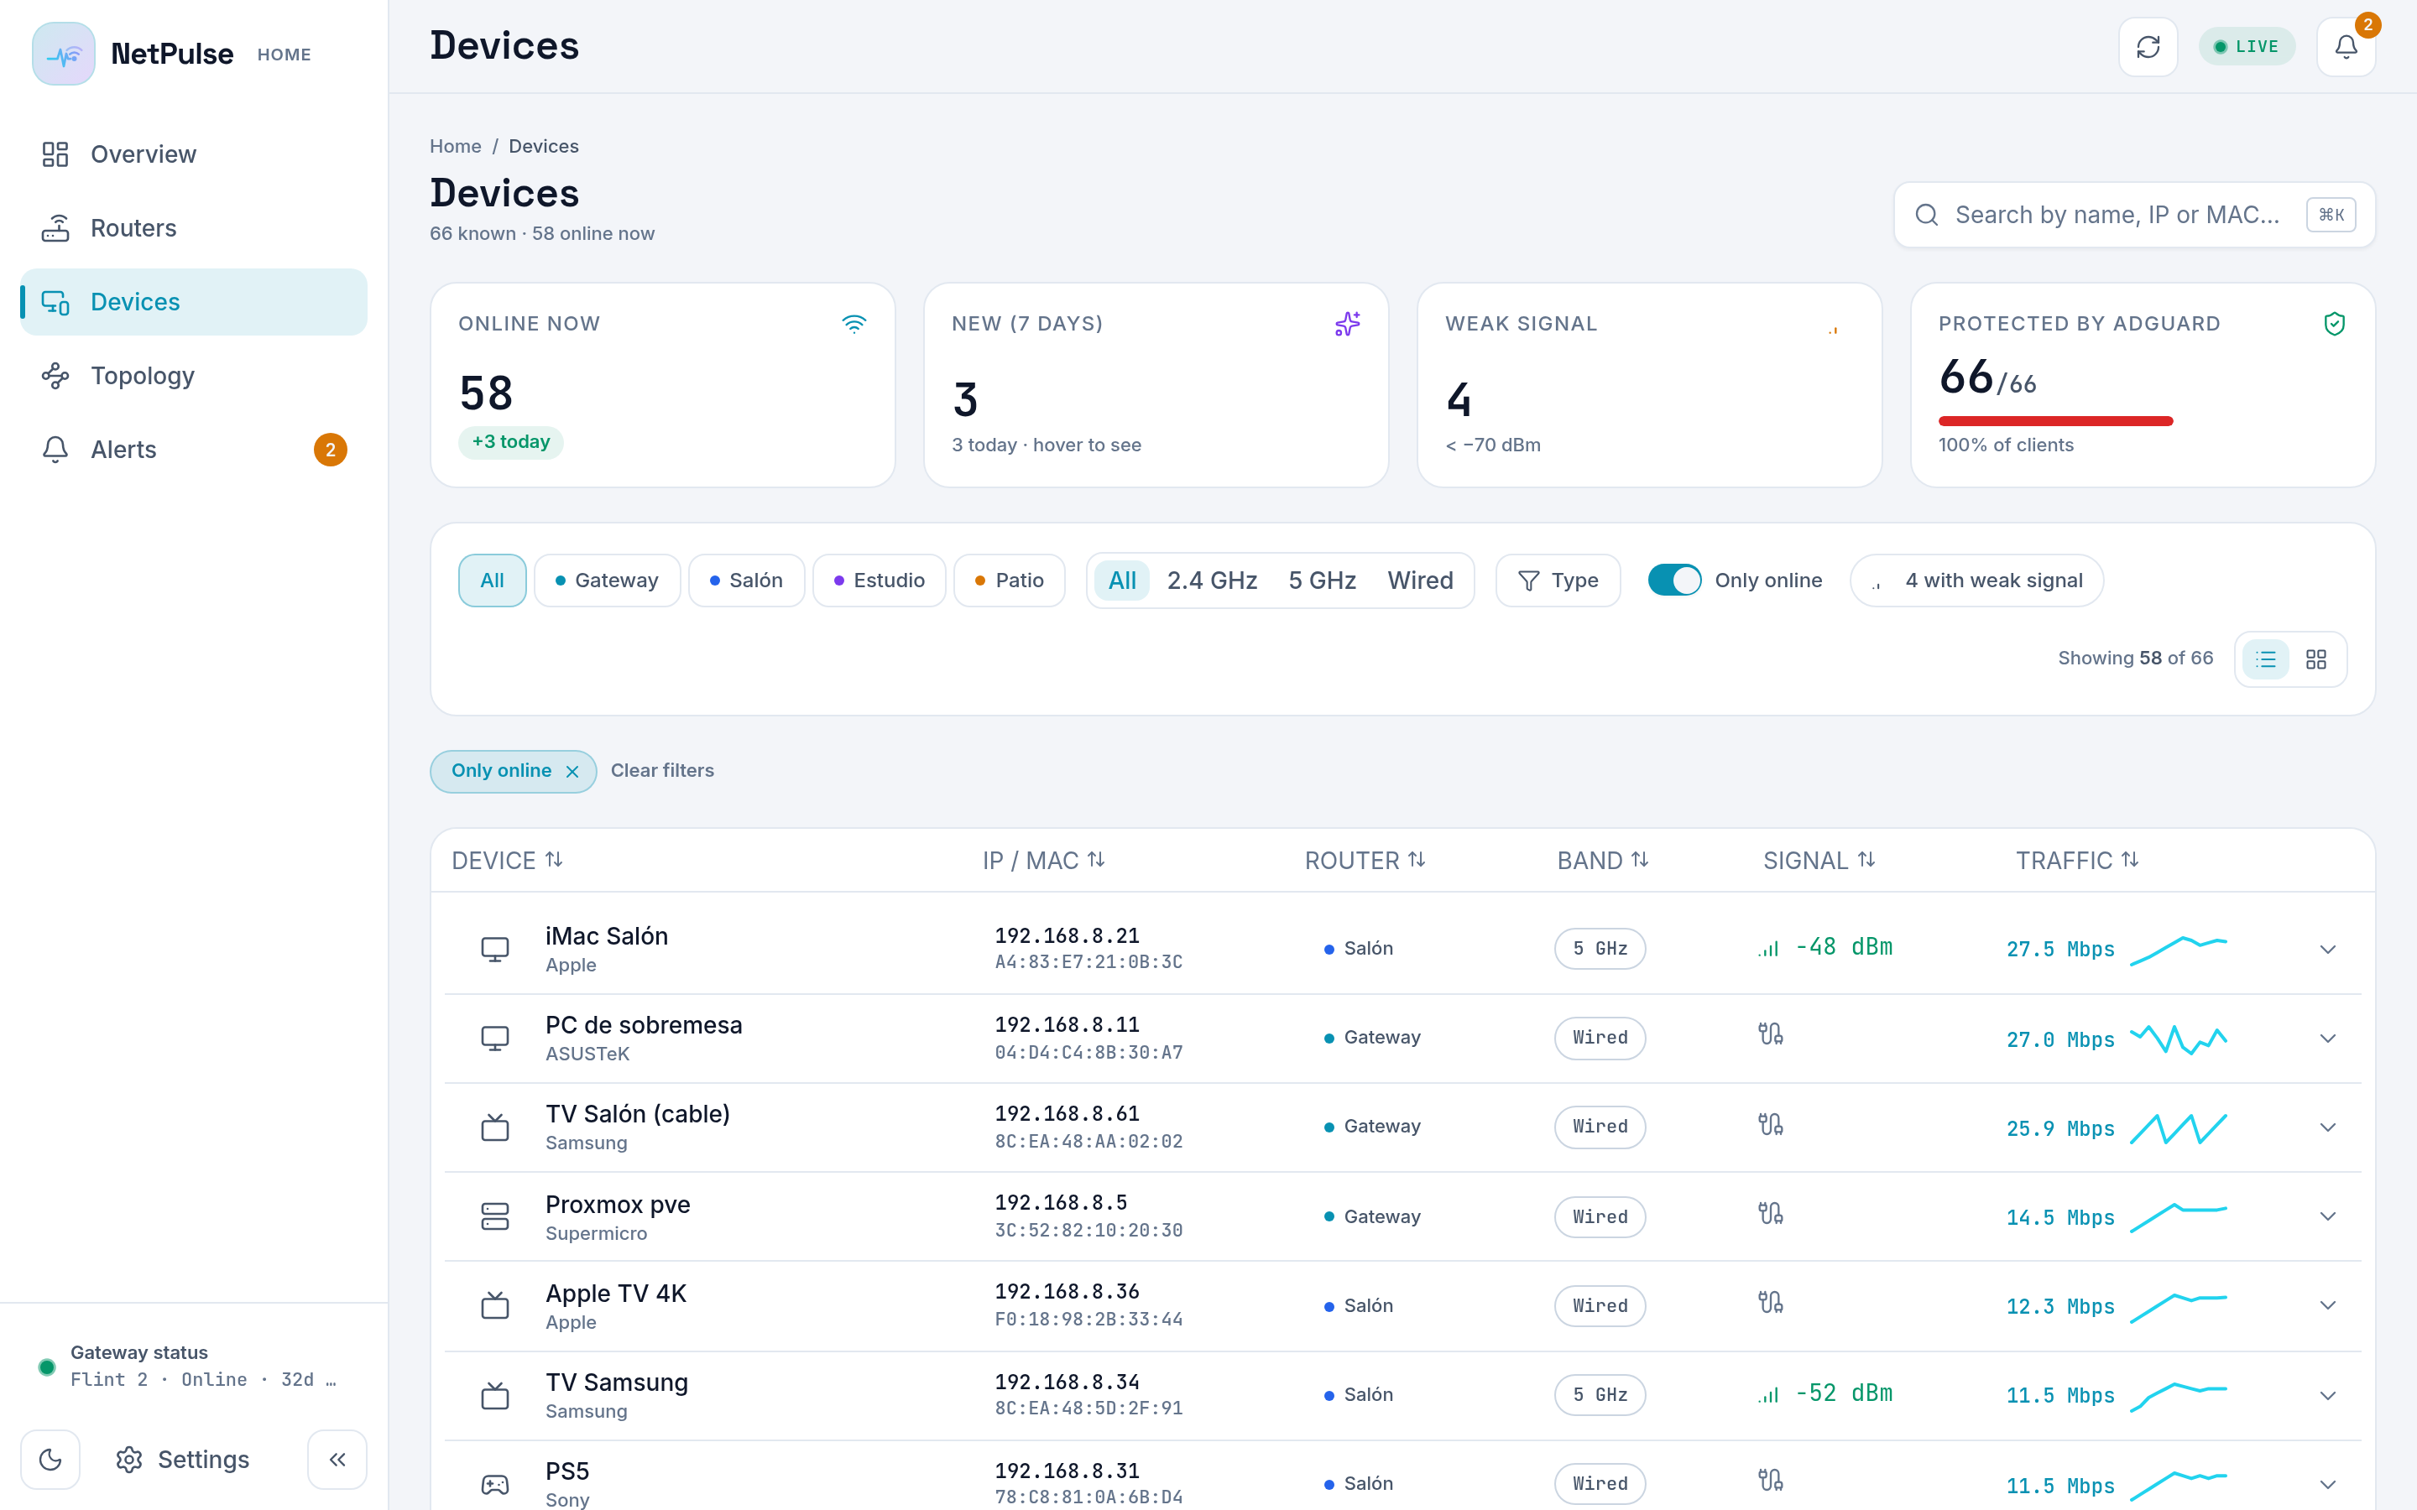Click the PS5 gamepad icon
The height and width of the screenshot is (1510, 2417).
tap(494, 1484)
